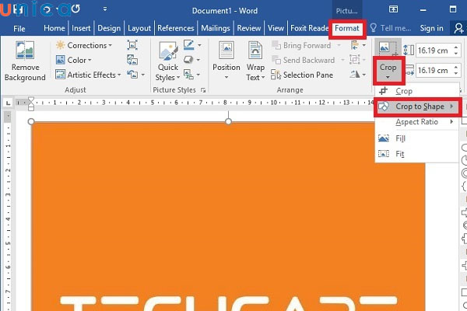The height and width of the screenshot is (311, 467).
Task: Click the Repeat icon in Quick Access
Action: click(x=75, y=9)
